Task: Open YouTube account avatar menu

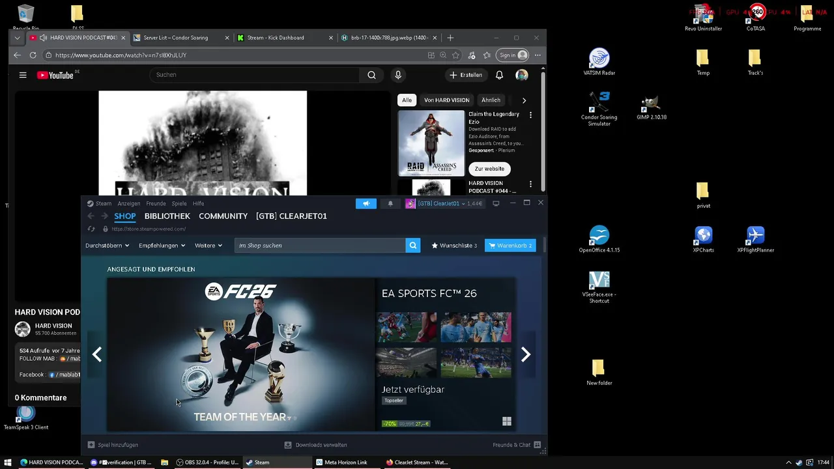Action: tap(522, 75)
